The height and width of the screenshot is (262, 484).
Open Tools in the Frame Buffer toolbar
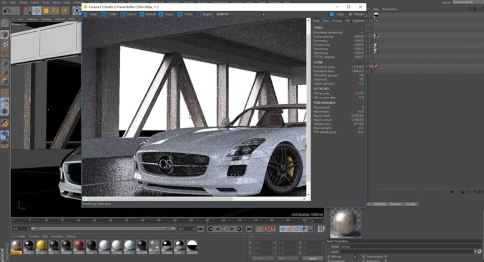click(185, 14)
